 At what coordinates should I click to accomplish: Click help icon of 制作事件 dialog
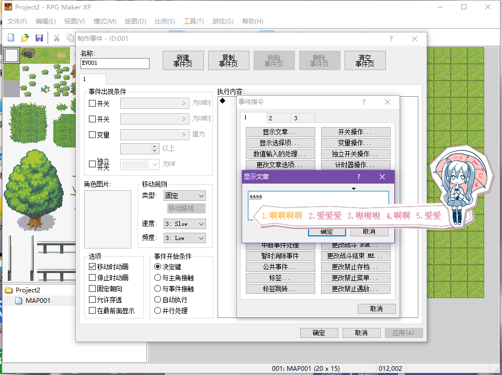tap(391, 39)
